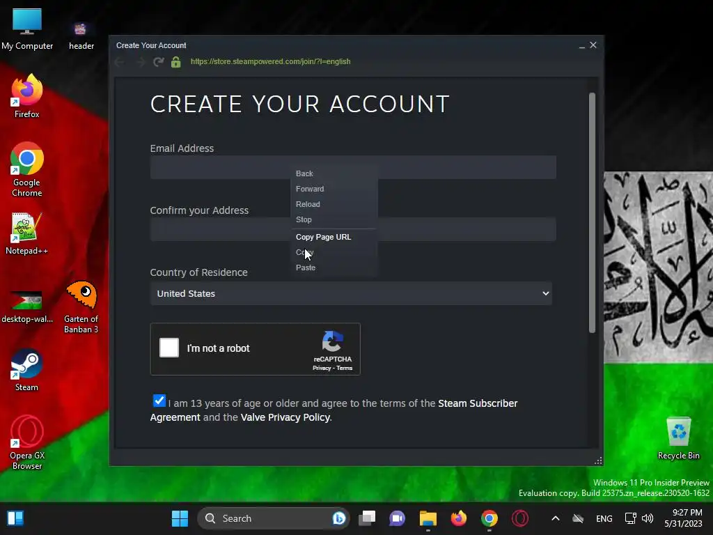Click the volume icon in system tray
The height and width of the screenshot is (535, 713).
click(x=648, y=518)
